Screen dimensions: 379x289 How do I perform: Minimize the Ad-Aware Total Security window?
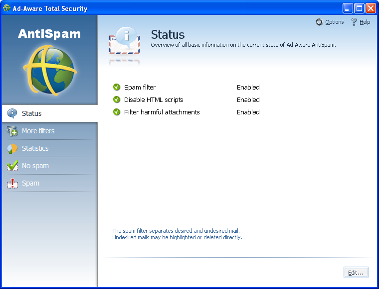click(x=348, y=8)
